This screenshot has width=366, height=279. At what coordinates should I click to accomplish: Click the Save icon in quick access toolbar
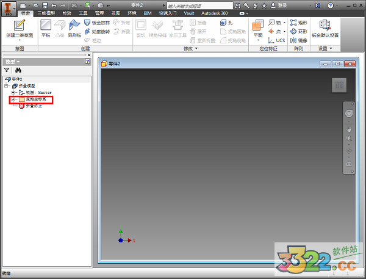coord(45,5)
